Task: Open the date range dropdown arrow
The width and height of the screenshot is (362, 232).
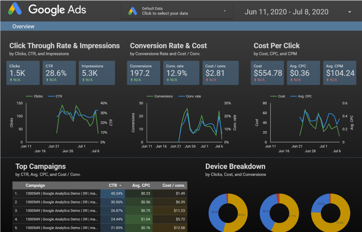Action: click(x=350, y=12)
